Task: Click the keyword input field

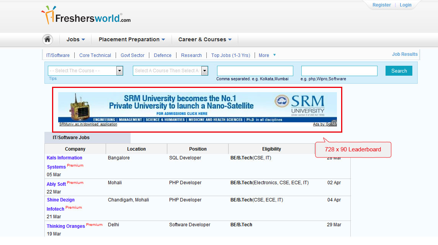Action: (x=339, y=71)
